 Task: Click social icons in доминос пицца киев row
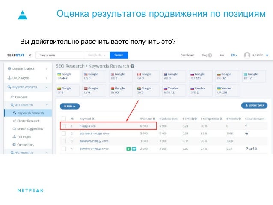click(252, 149)
